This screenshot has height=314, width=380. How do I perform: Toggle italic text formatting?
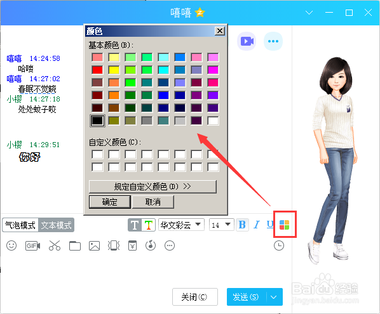pos(256,225)
